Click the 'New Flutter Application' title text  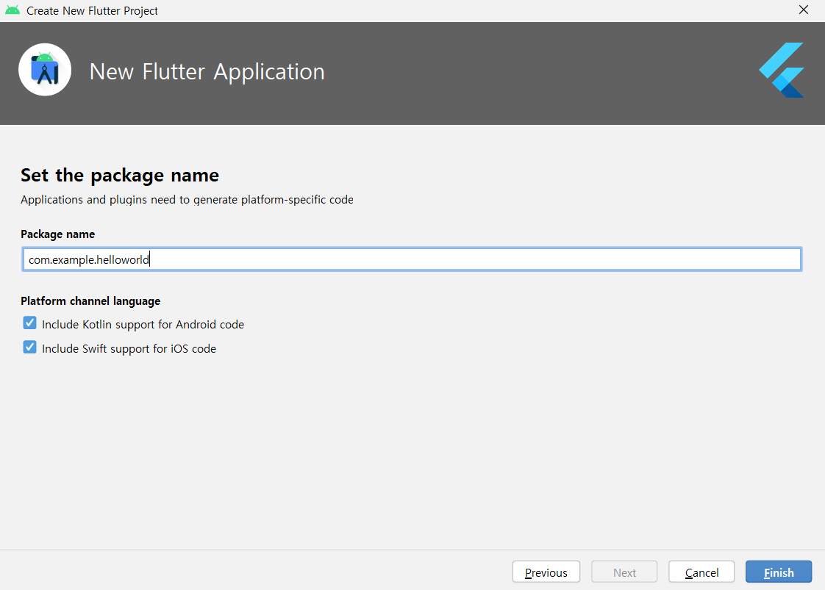207,71
